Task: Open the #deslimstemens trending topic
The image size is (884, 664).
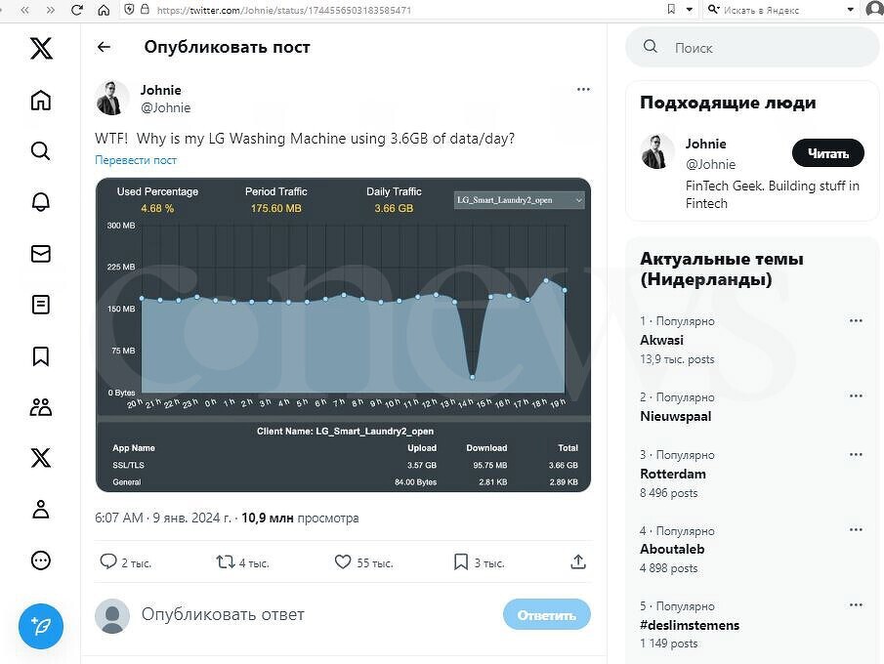Action: pos(690,625)
